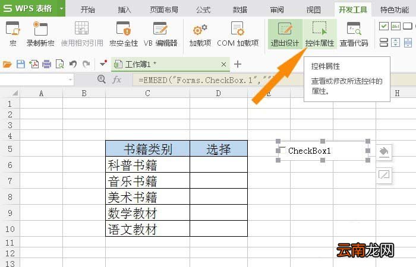This screenshot has width=416, height=267.
Task: Open the 公式 ribbon tab
Action: (203, 10)
